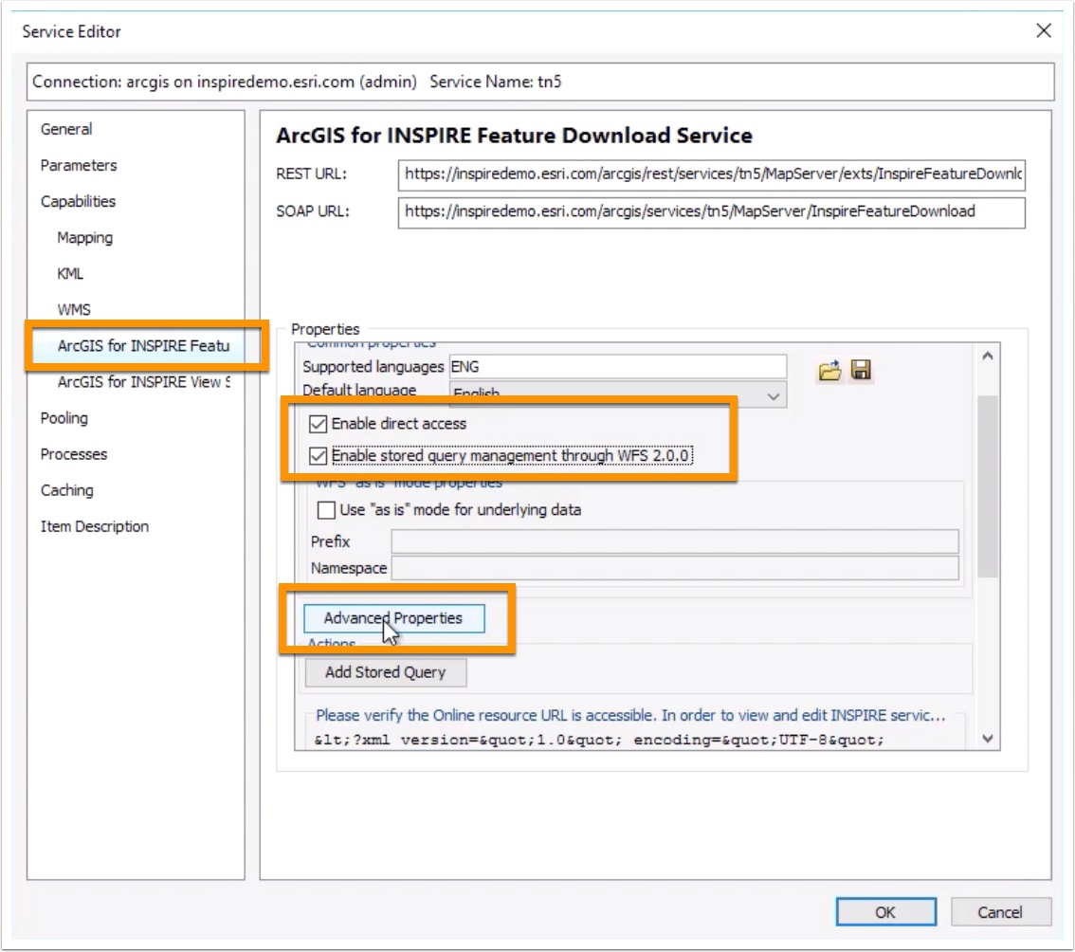Screen dimensions: 1075x952
Task: Select Mapping under Capabilities
Action: (x=84, y=238)
